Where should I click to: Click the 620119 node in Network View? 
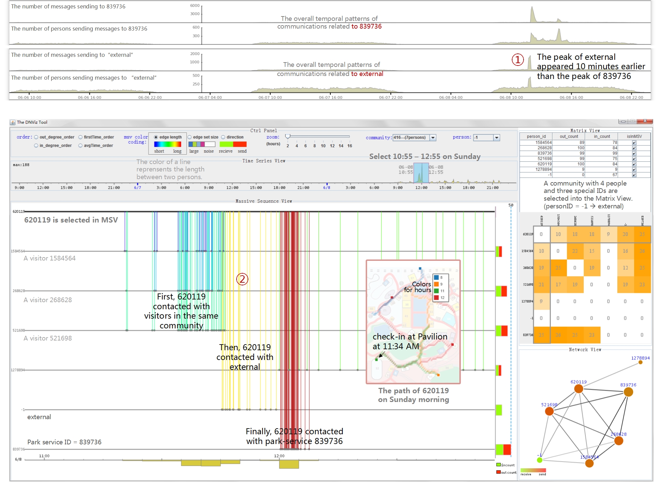tap(578, 389)
